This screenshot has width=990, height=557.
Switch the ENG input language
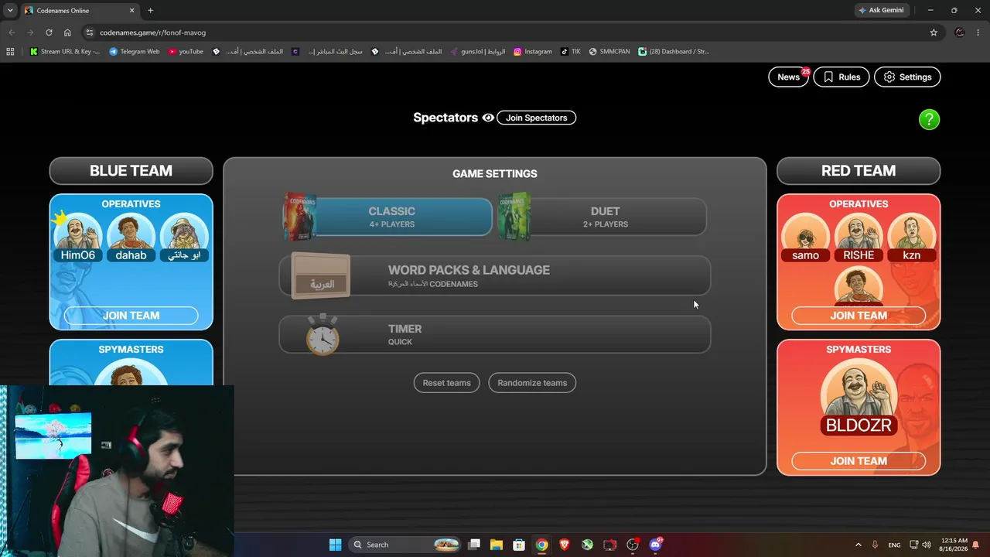(x=894, y=545)
